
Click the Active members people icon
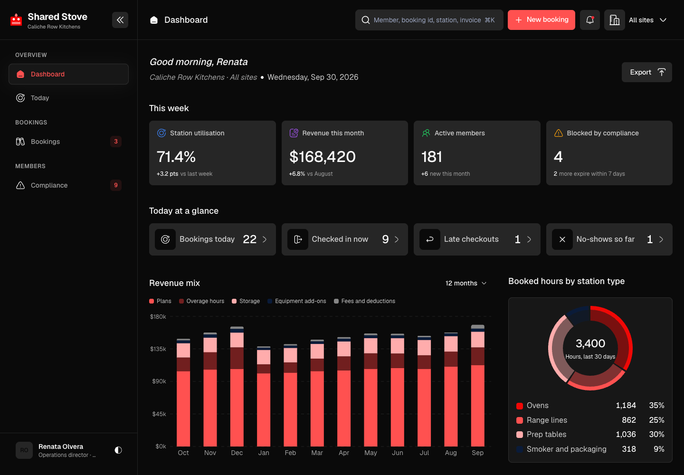click(x=426, y=133)
